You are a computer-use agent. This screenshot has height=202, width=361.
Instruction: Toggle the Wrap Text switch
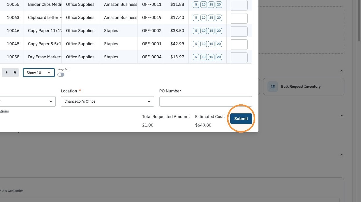[x=61, y=75]
